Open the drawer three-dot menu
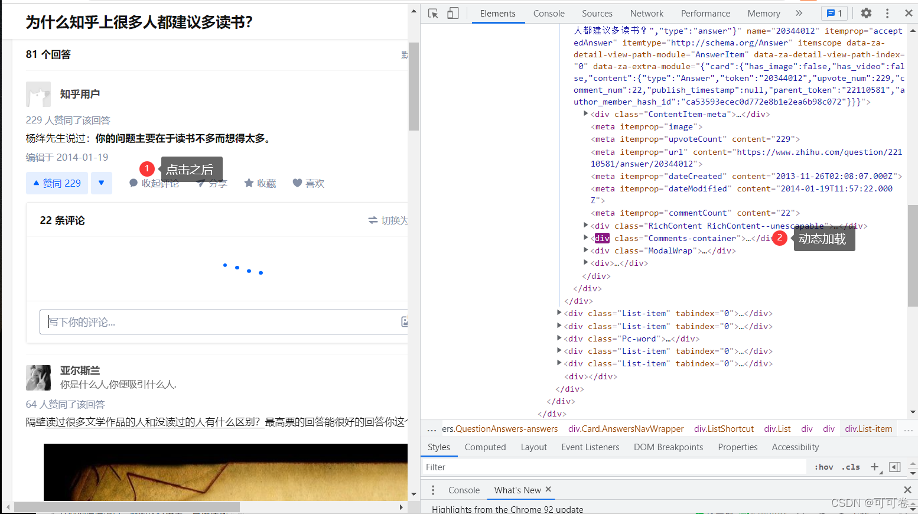 point(433,490)
